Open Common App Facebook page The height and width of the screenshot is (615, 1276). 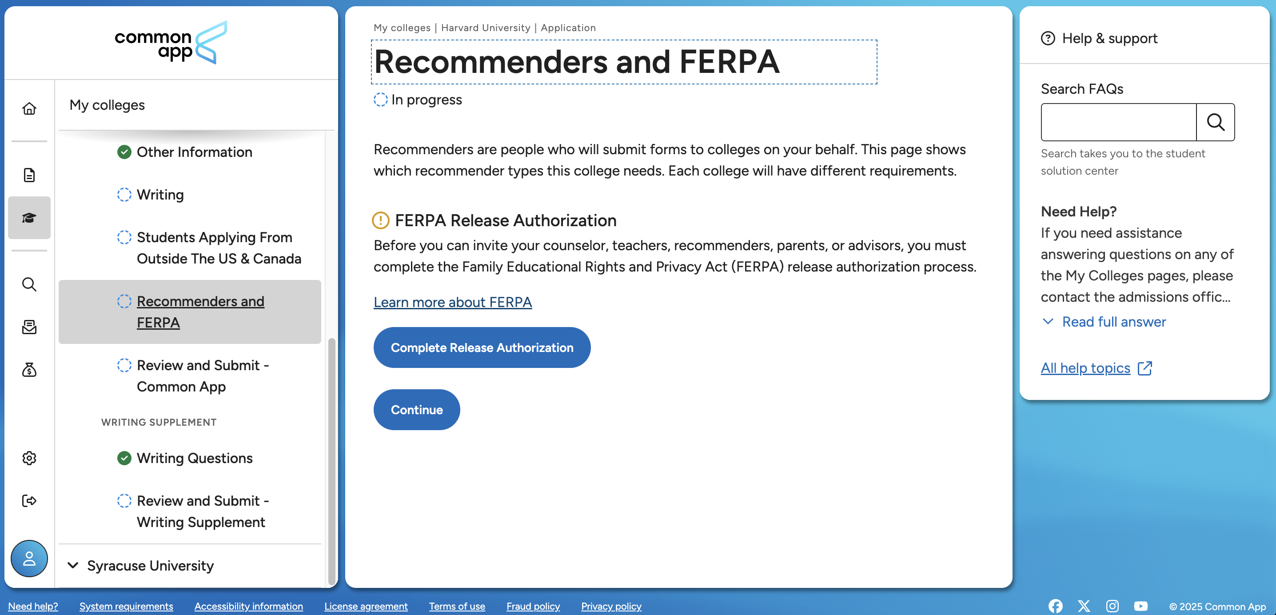1056,606
